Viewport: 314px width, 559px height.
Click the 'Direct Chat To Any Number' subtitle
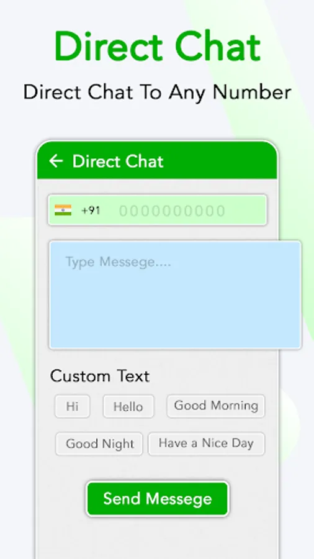[157, 93]
